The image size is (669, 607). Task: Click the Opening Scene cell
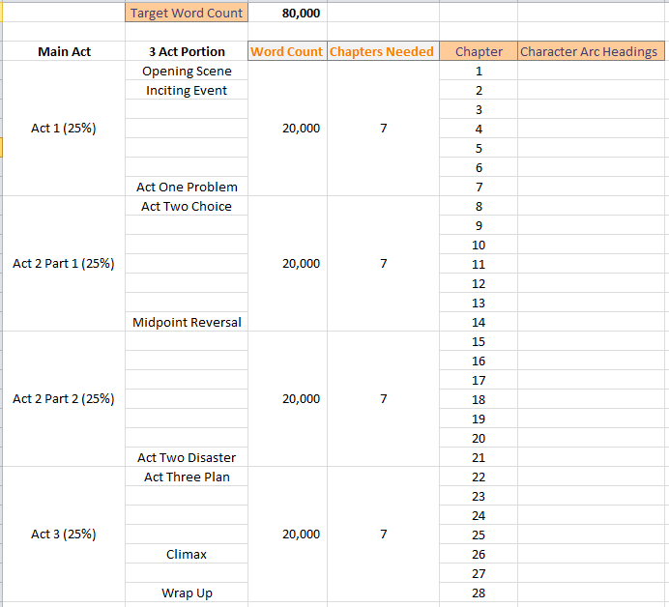(187, 72)
